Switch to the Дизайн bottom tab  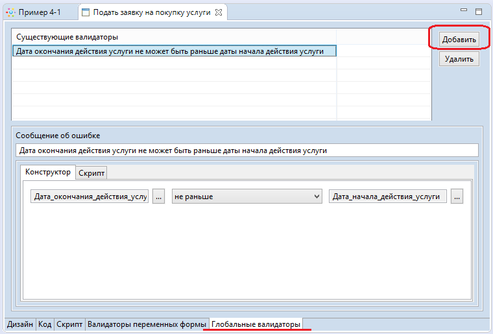point(20,324)
